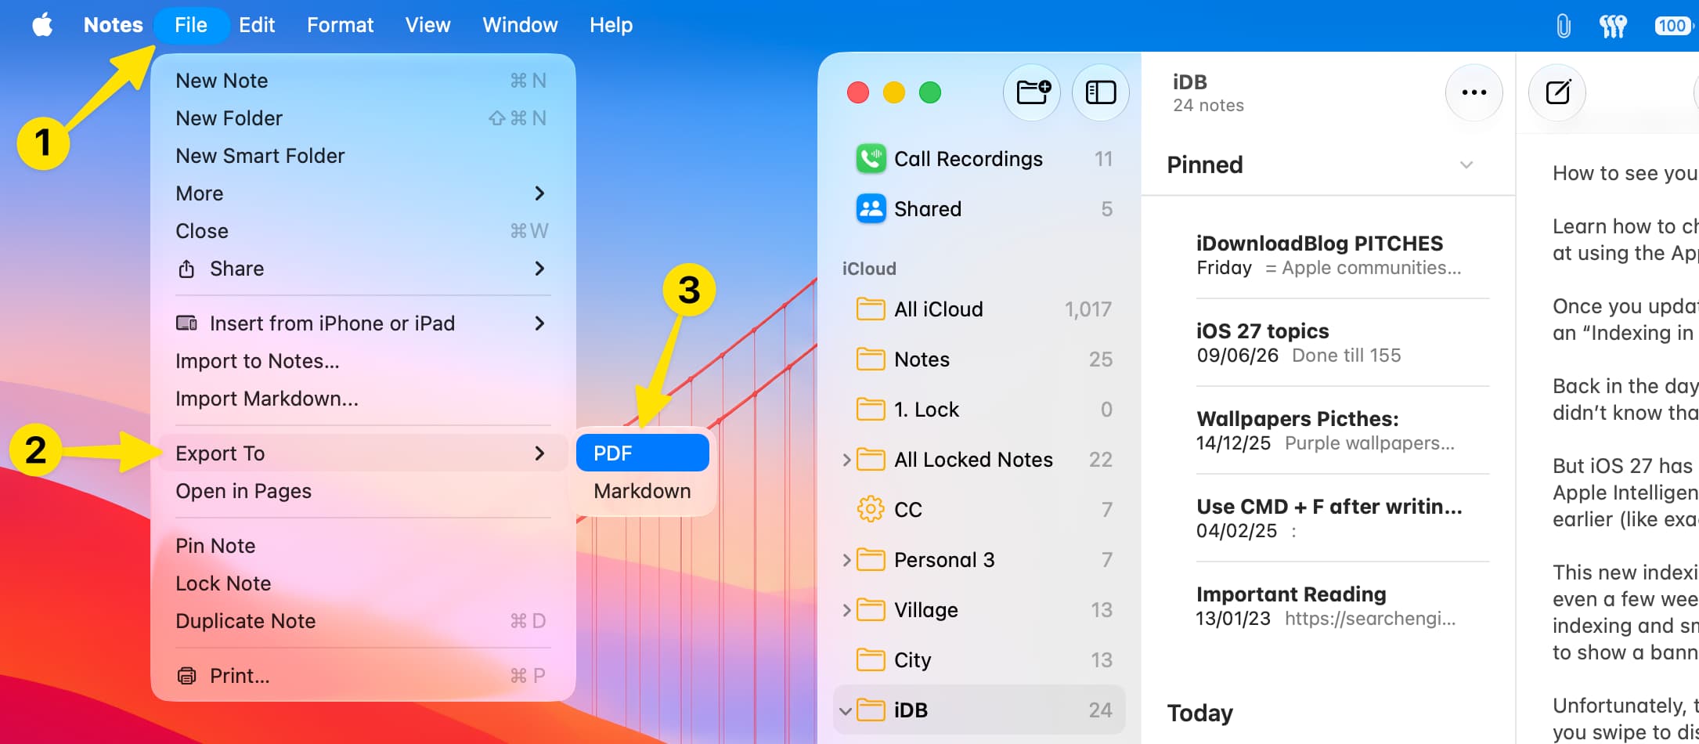Open the Notes application menu
Screen dimensions: 1699x744
point(114,25)
